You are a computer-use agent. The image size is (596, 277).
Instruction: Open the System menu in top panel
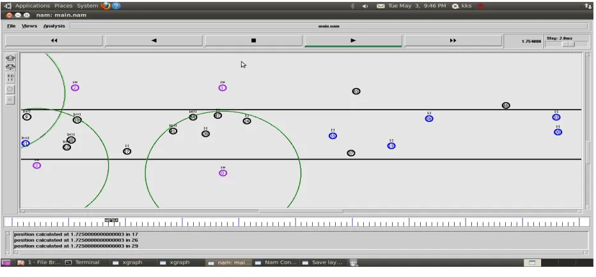click(x=87, y=6)
